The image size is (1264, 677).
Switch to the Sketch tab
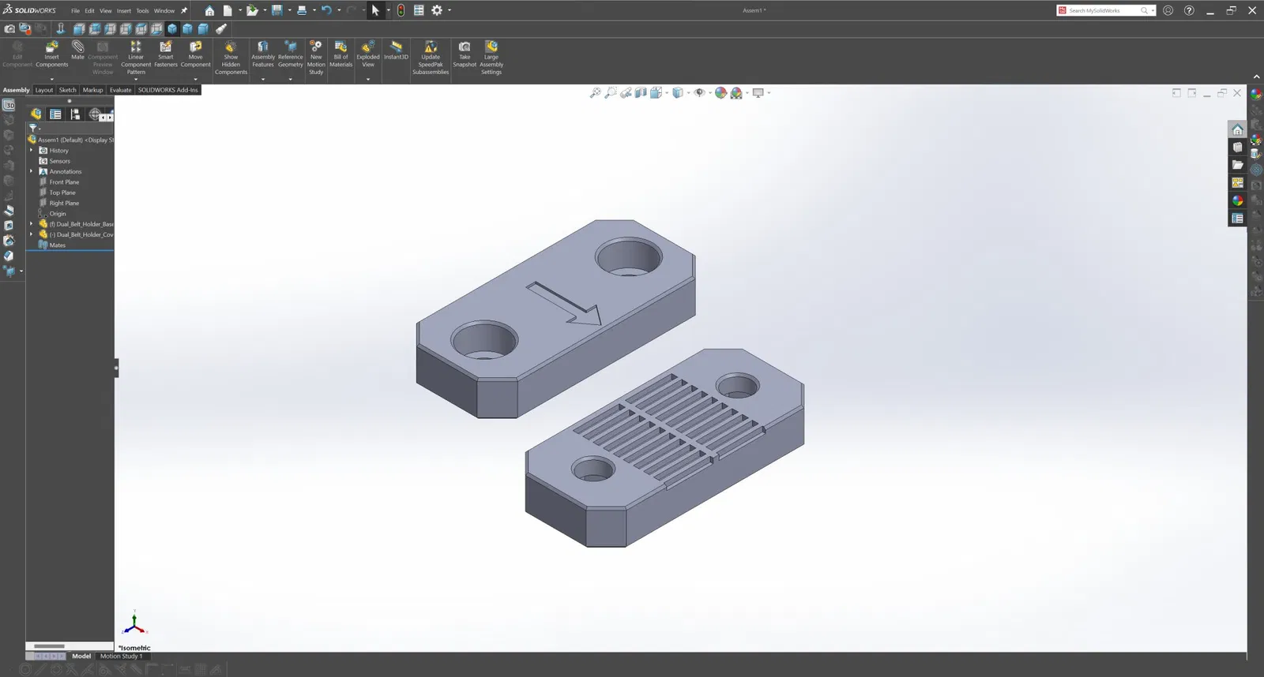68,90
